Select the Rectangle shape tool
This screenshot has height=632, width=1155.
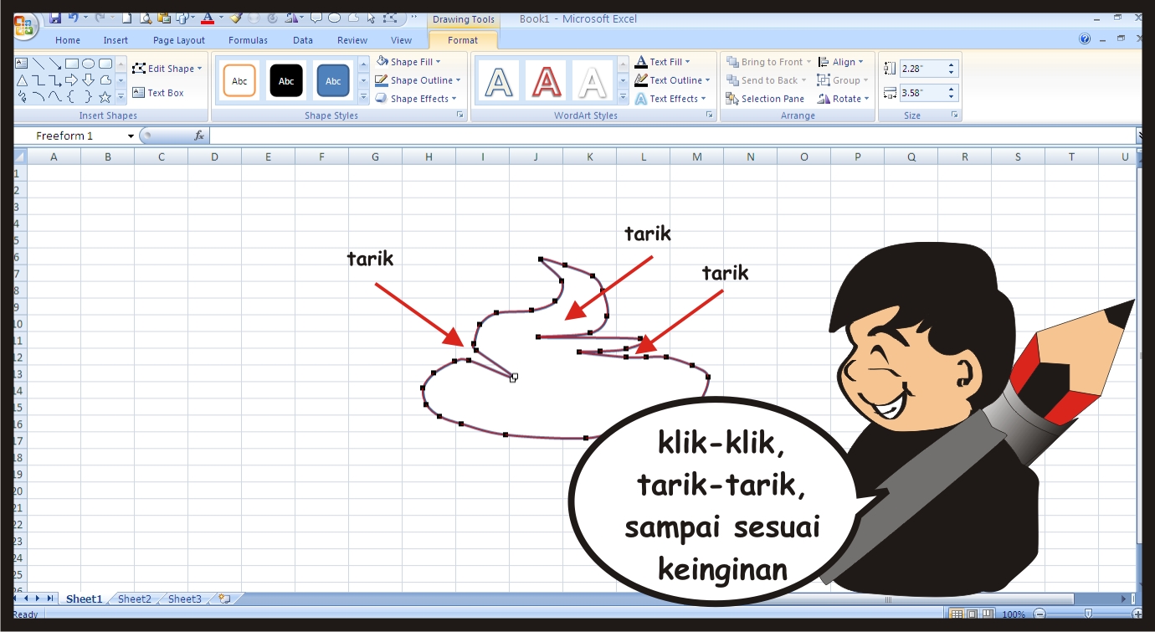coord(72,64)
